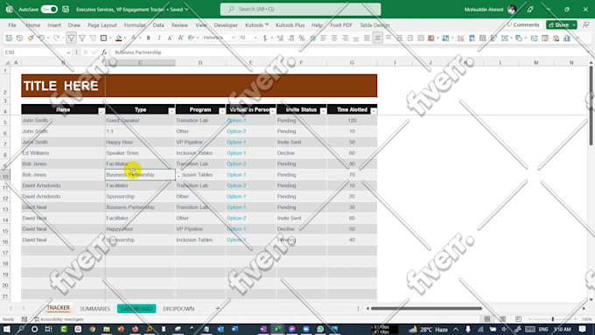Open the Fill Color dropdown arrow

click(125, 38)
